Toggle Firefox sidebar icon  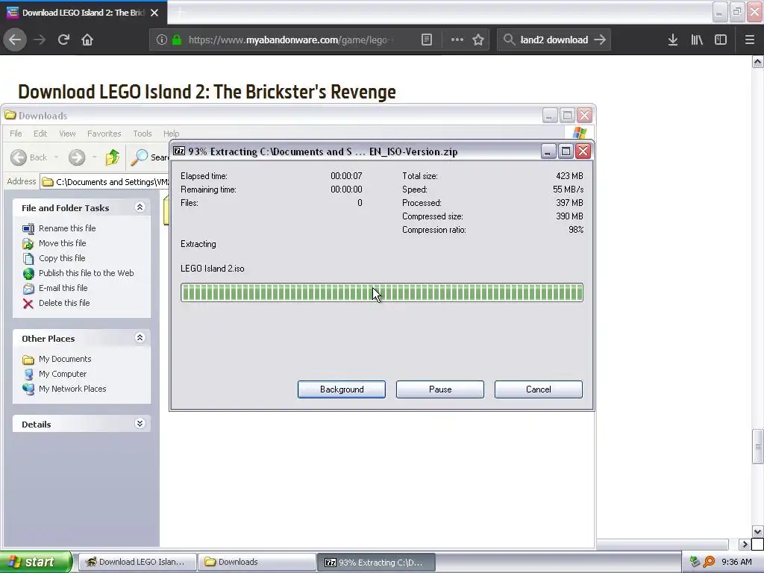(721, 40)
